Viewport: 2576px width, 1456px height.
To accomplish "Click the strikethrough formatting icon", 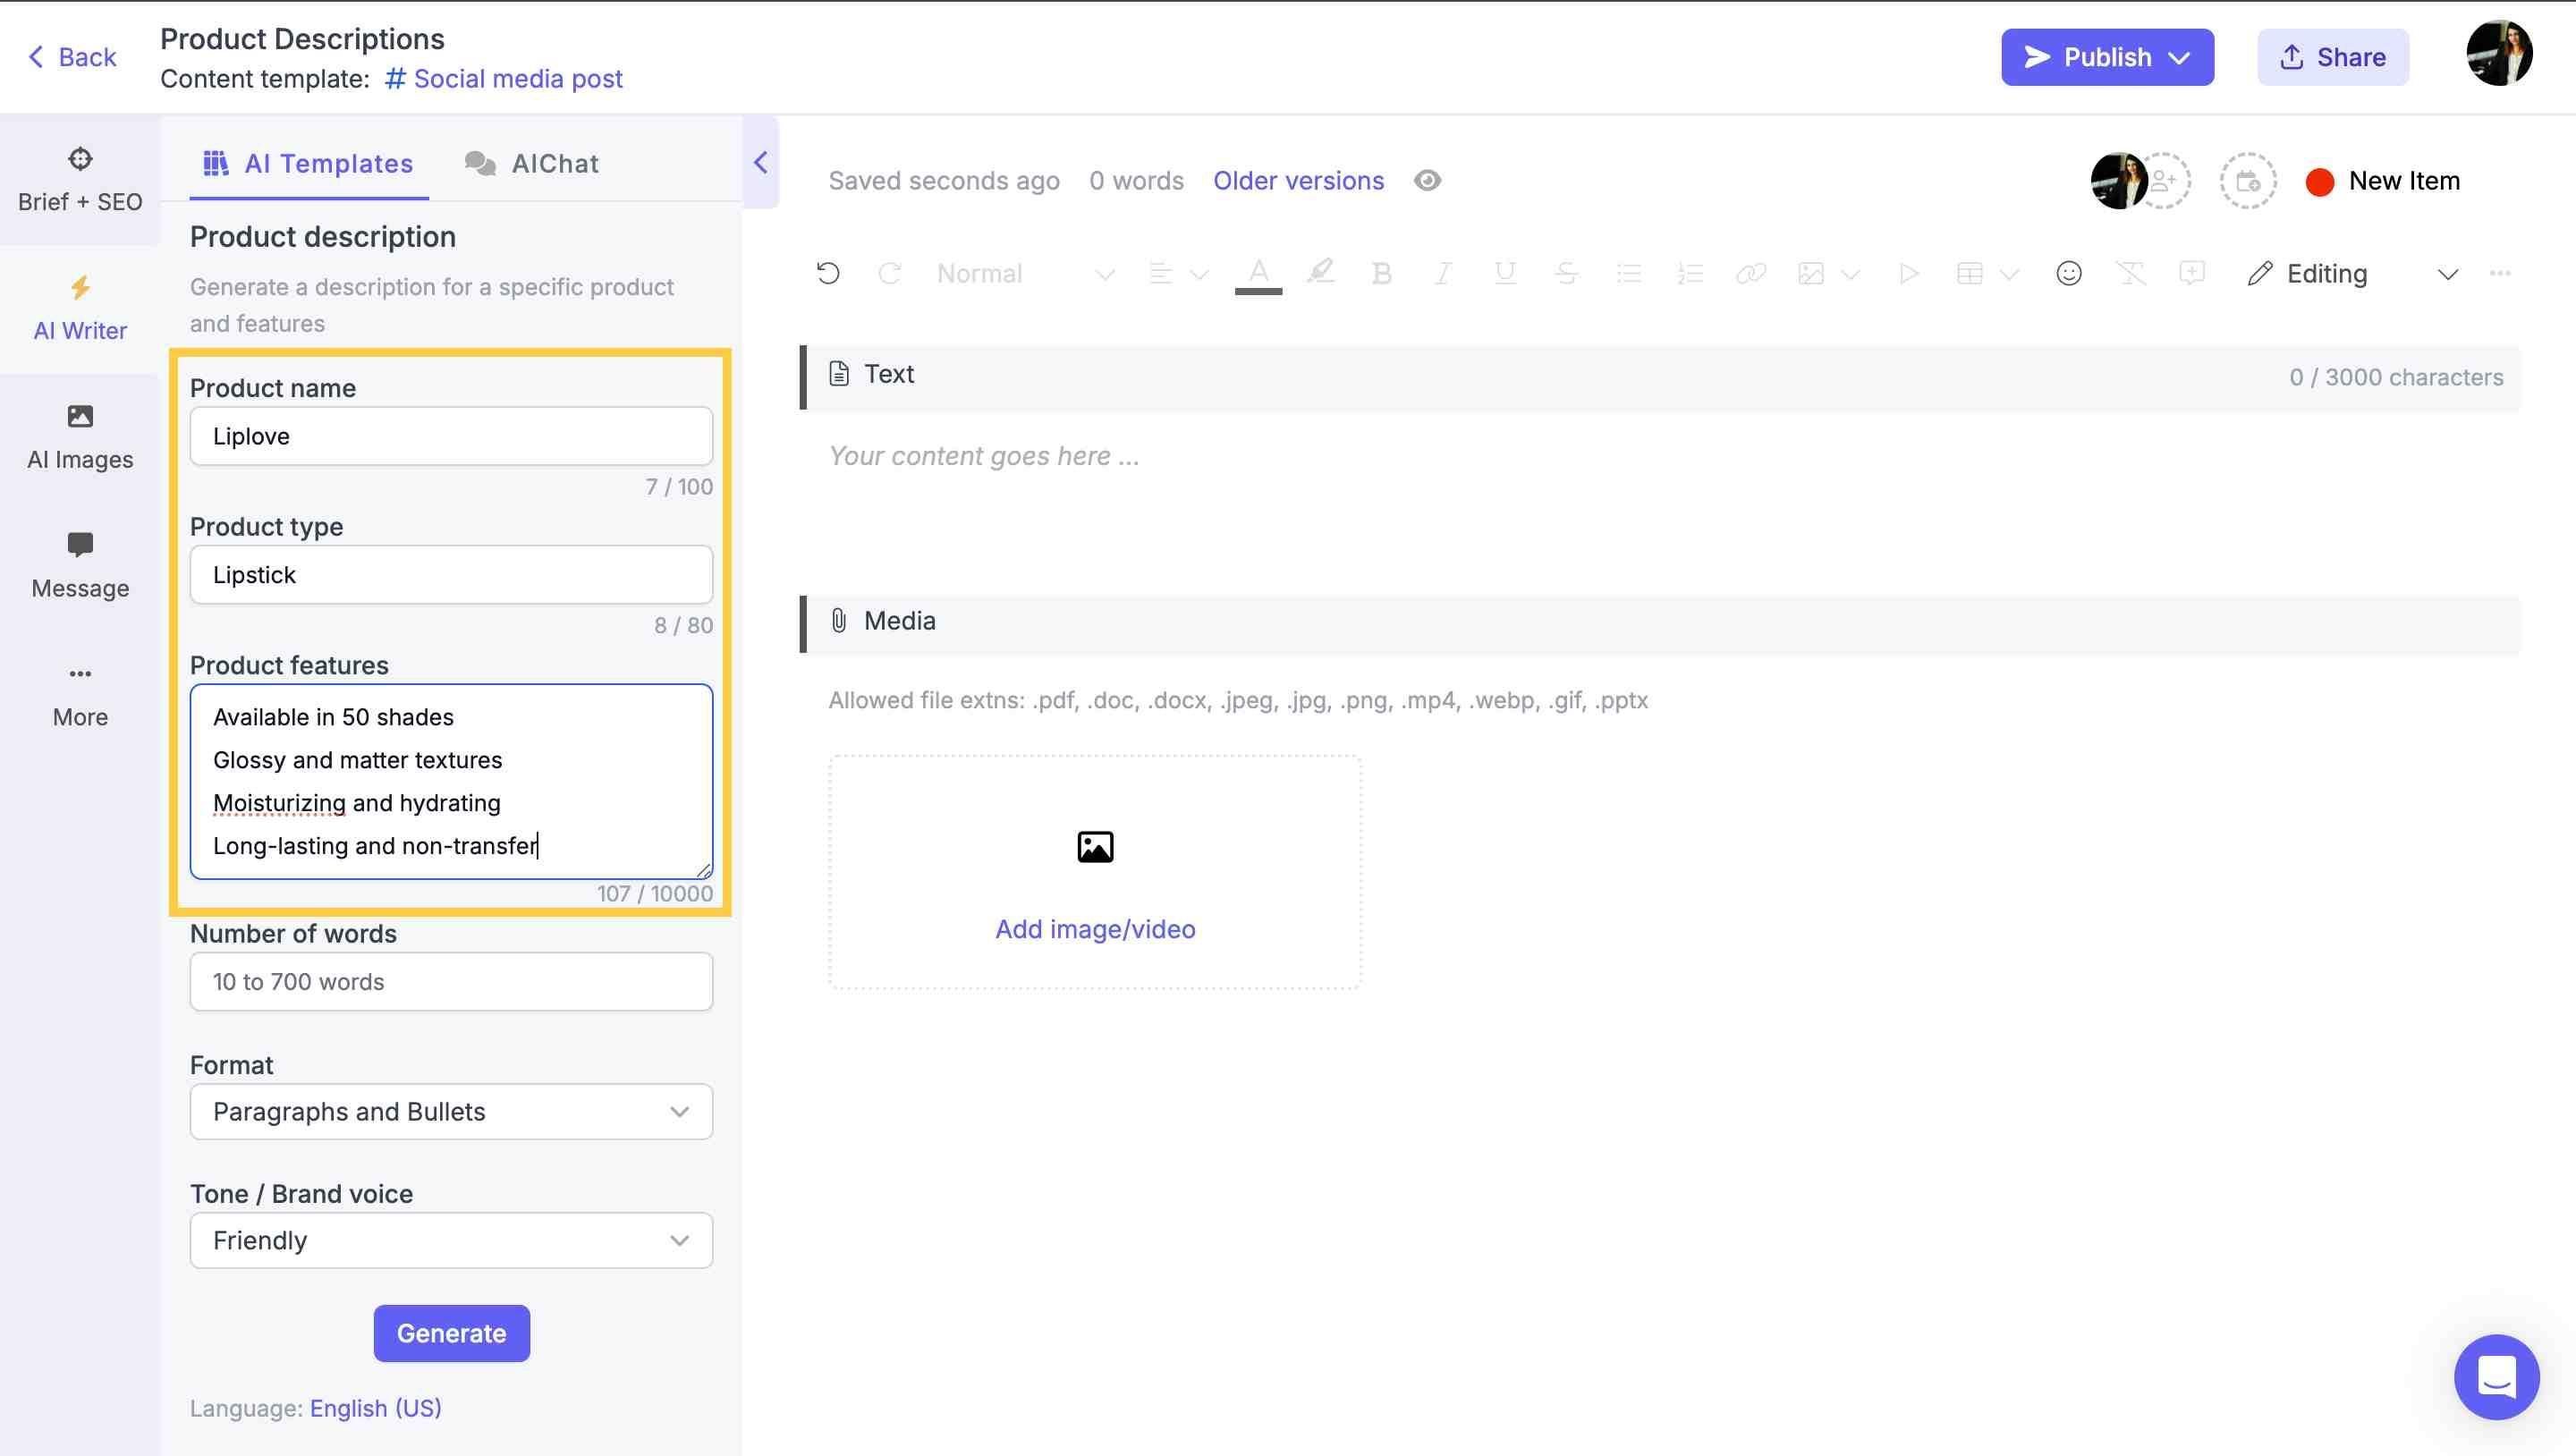I will [x=1564, y=273].
